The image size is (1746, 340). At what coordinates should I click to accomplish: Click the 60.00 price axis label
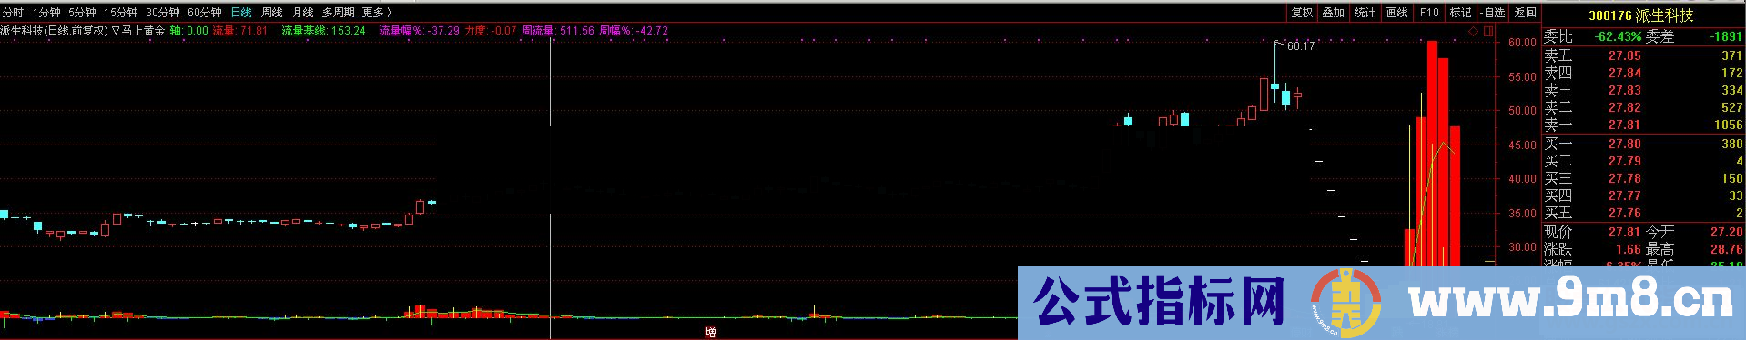[x=1522, y=43]
